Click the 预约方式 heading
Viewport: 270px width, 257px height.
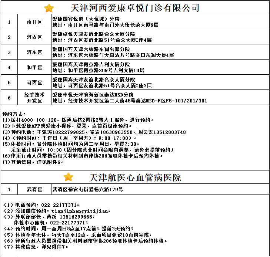tap(14, 114)
